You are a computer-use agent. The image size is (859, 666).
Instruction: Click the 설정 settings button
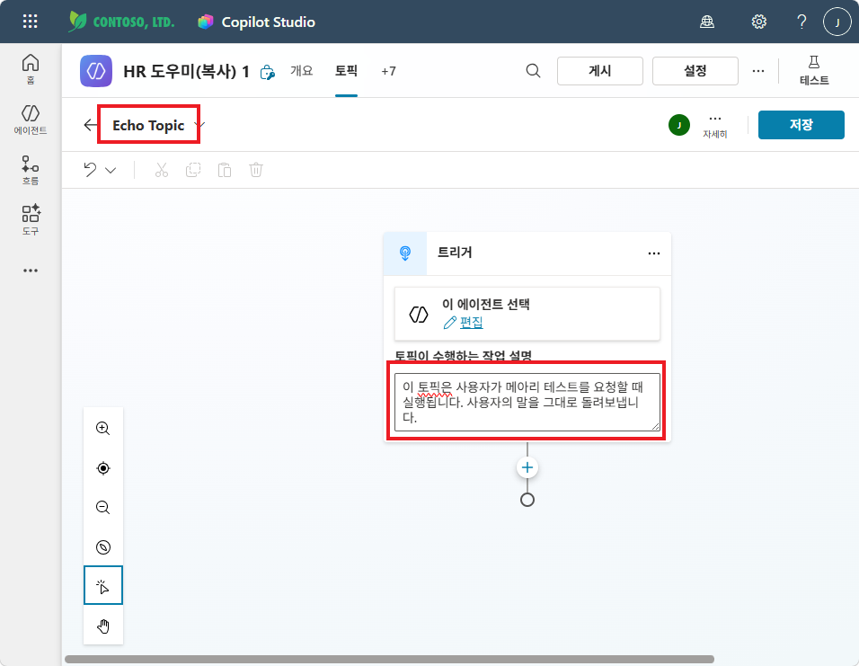click(695, 71)
